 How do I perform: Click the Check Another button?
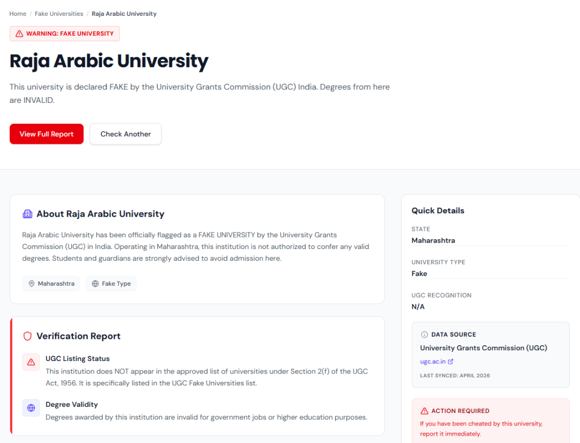click(125, 134)
